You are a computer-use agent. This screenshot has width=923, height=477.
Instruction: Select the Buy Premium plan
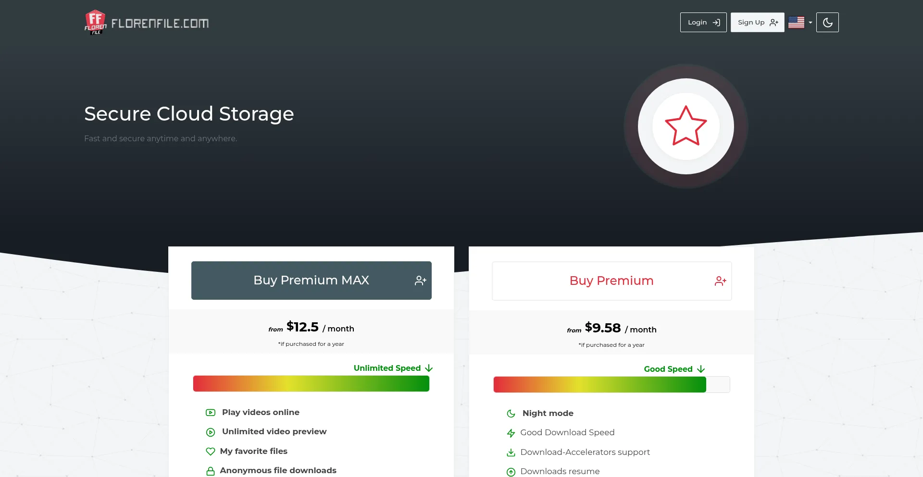coord(611,281)
